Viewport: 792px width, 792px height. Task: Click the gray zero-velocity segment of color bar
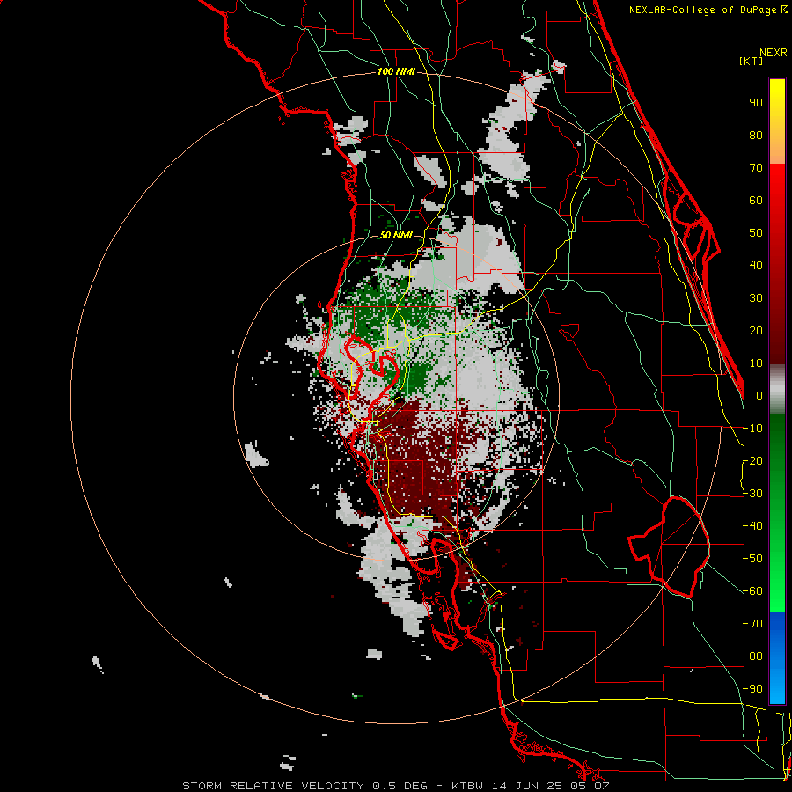pyautogui.click(x=777, y=389)
